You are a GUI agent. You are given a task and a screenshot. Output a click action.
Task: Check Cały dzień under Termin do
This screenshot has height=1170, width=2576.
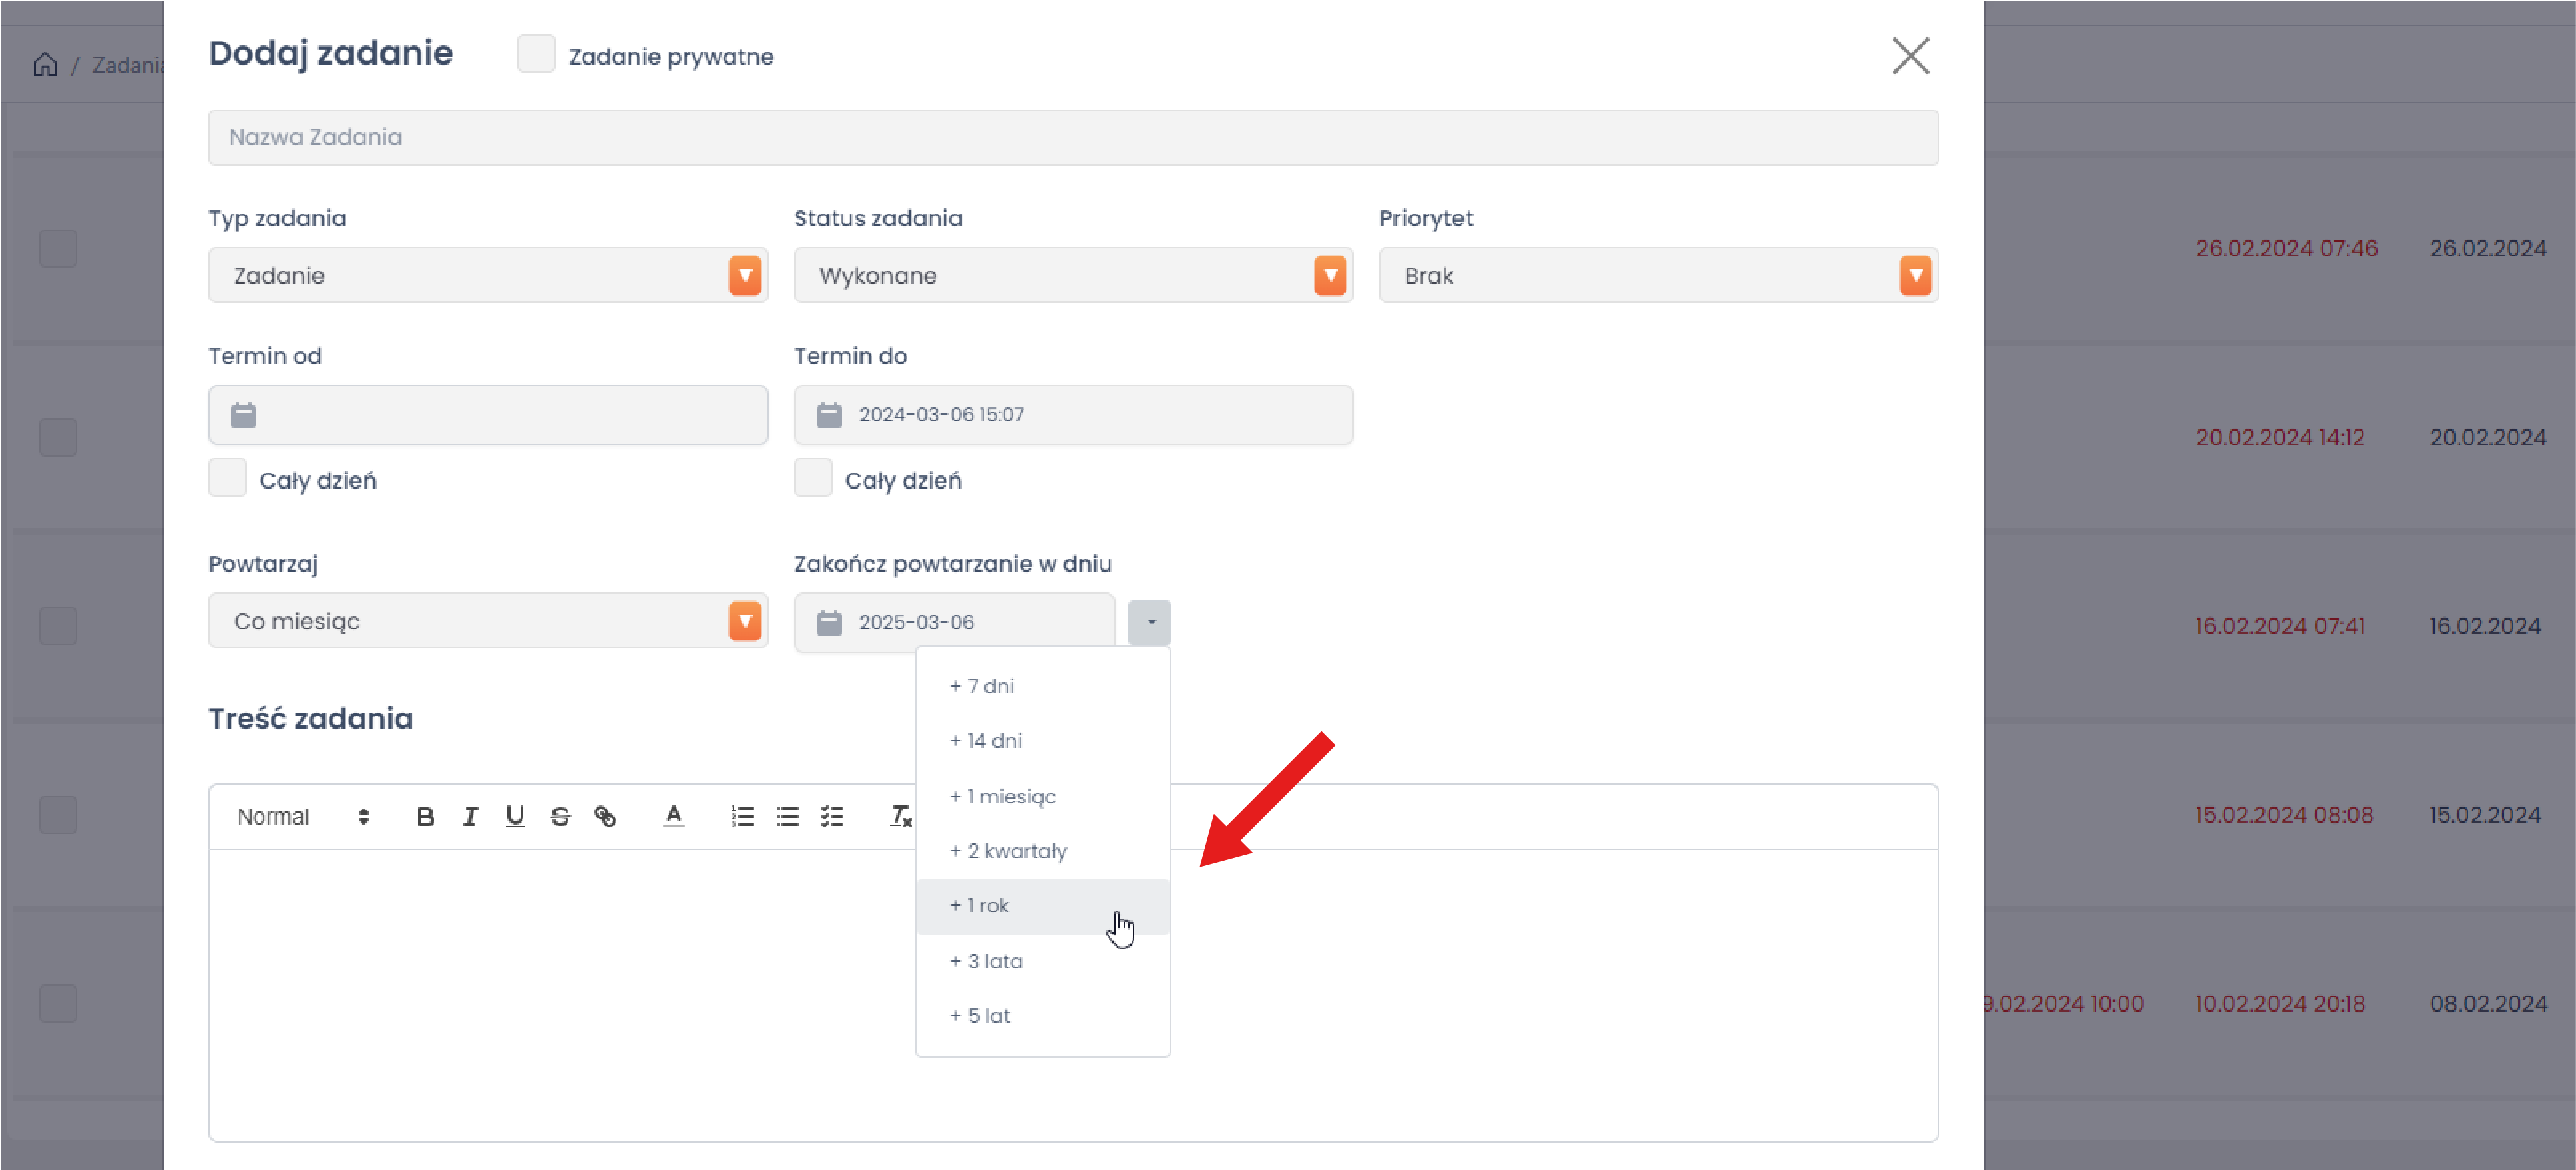[x=813, y=479]
